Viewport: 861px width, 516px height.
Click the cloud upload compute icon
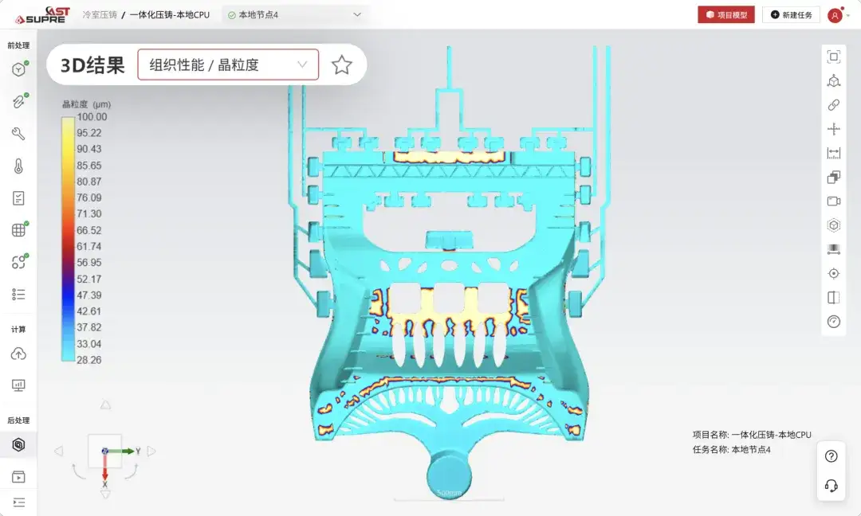[18, 354]
